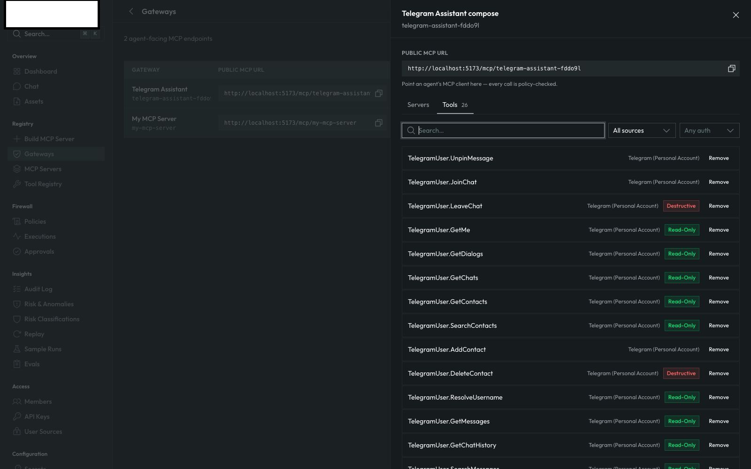This screenshot has width=751, height=469.
Task: Remove the TelegramUser.GetDialogs tool
Action: (719, 254)
